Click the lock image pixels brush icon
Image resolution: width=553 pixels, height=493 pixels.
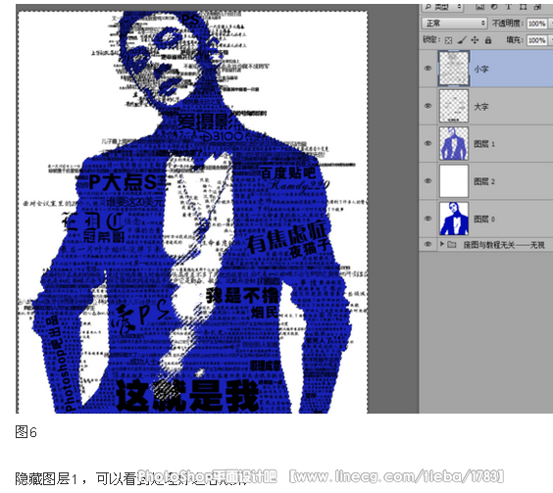[x=462, y=40]
